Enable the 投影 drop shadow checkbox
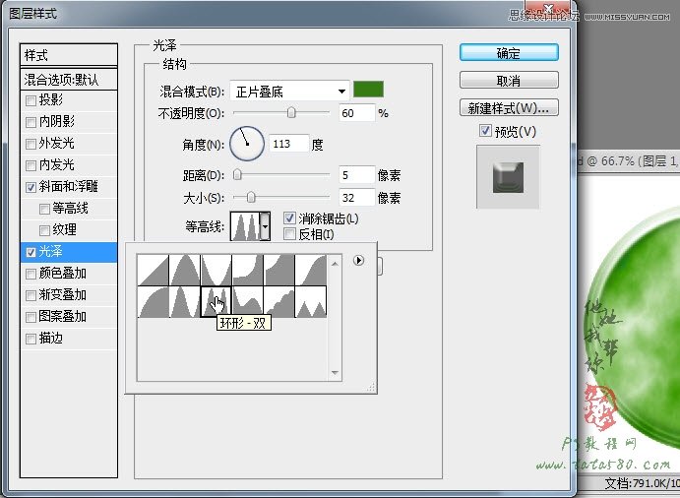Viewport: 680px width, 498px height. (x=31, y=100)
